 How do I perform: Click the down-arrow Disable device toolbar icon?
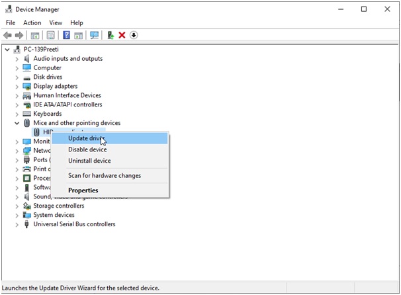tap(134, 35)
